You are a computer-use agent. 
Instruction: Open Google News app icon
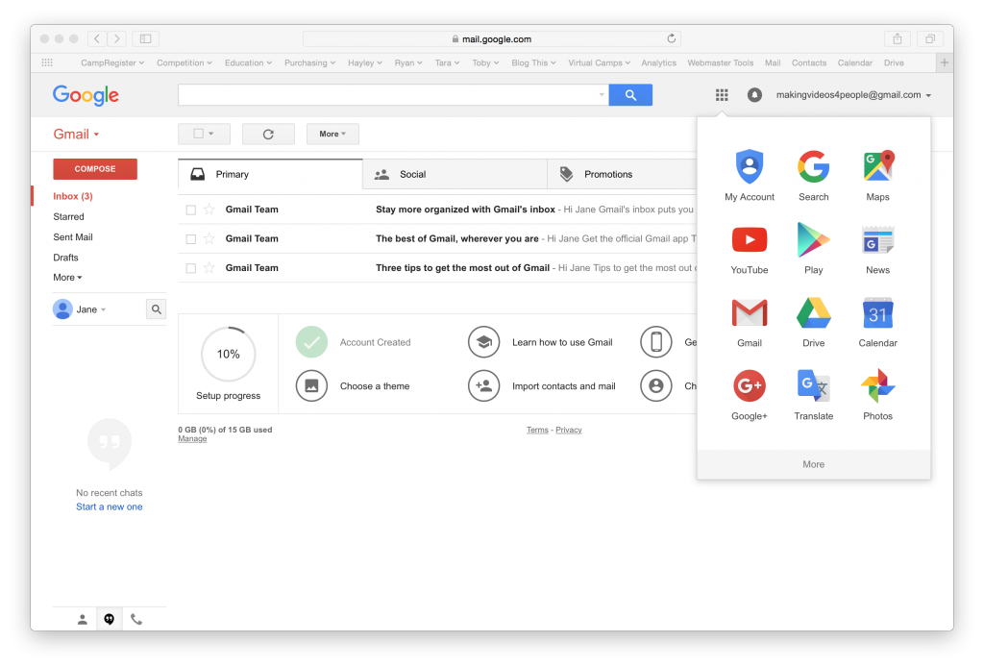pos(877,249)
